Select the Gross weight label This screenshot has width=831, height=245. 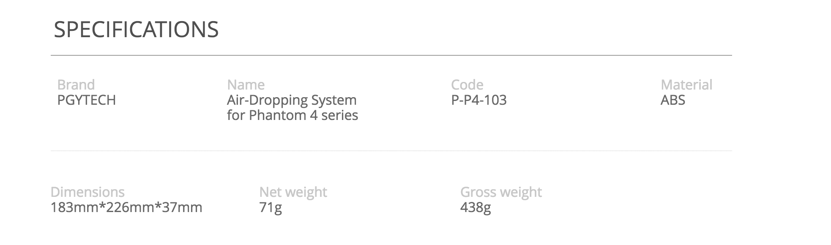501,192
